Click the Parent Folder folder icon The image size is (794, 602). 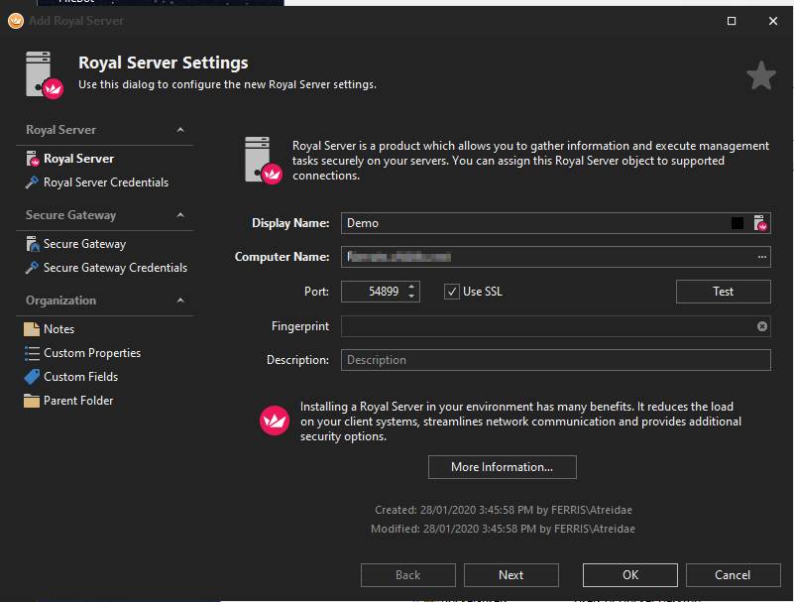click(x=32, y=401)
